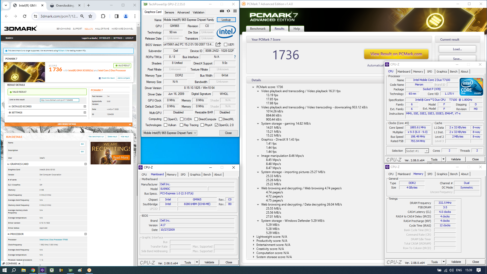Toggle the DirectCompute checkbox
Image resolution: width=487 pixels, height=274 pixels.
196,119
